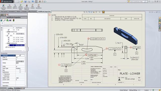This screenshot has width=161, height=91.
Task: Click the magnifier icon in Inspection panel toolbar
Action: coord(5,20)
